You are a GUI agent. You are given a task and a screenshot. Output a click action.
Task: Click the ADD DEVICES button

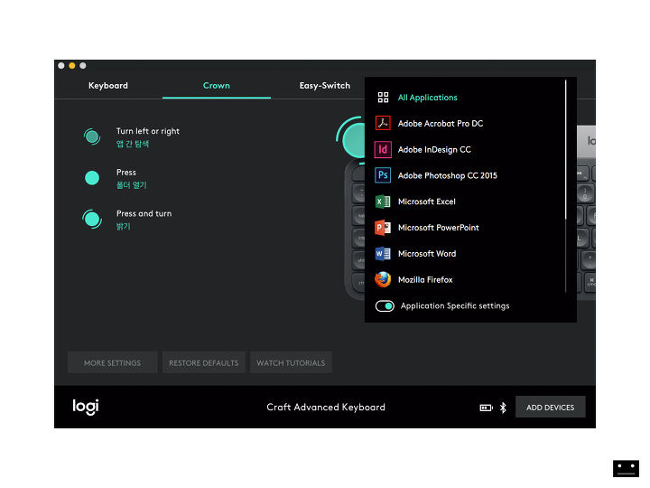(550, 407)
